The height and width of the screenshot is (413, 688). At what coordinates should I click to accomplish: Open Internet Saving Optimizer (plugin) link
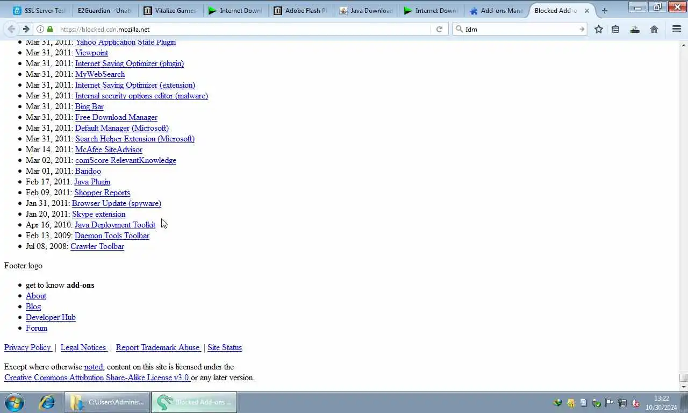click(130, 63)
